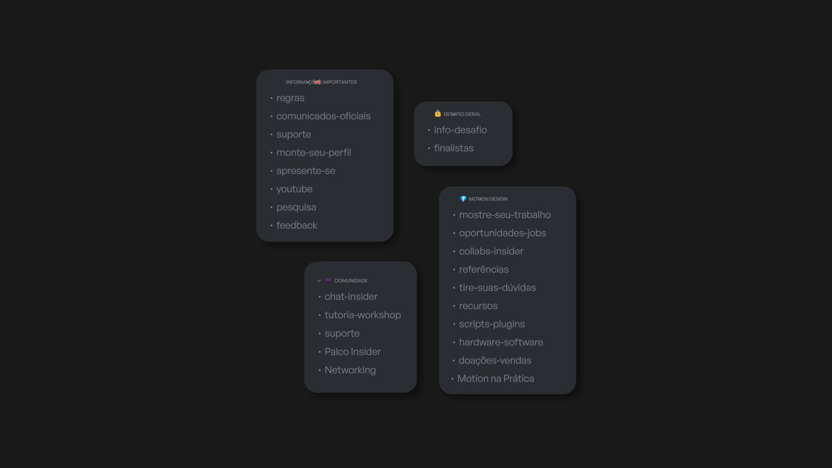Click the purple icon beside Comunidade
The height and width of the screenshot is (468, 832).
click(328, 280)
